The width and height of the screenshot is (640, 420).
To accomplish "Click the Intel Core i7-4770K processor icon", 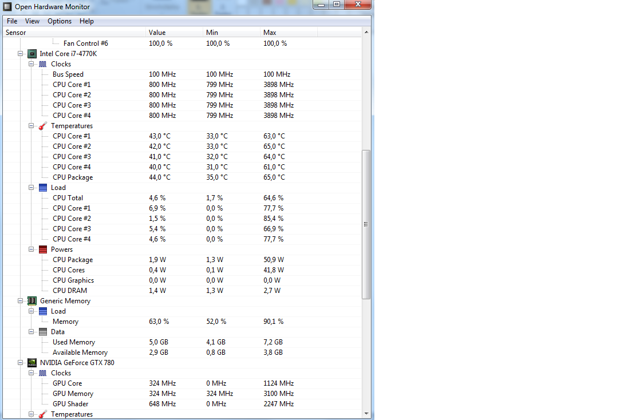I will click(x=32, y=53).
